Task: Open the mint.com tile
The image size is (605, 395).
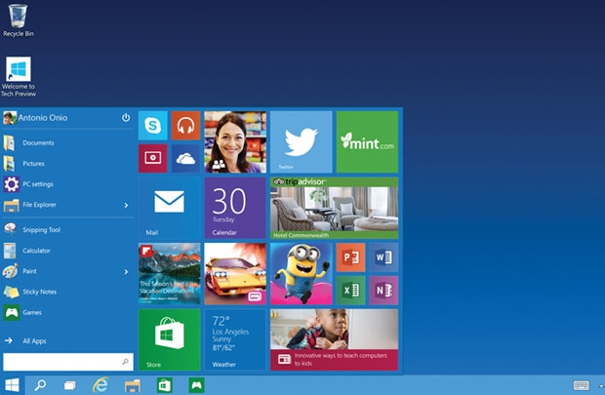Action: pos(367,142)
